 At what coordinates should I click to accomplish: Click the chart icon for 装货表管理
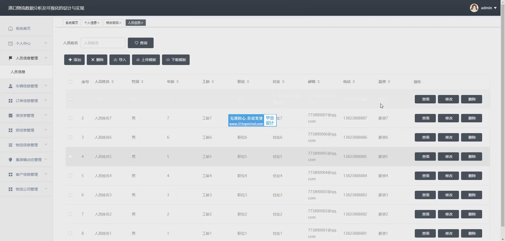(x=11, y=116)
